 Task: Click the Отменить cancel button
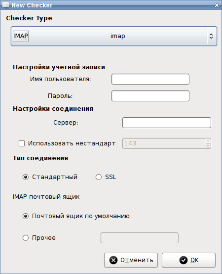pyautogui.click(x=131, y=260)
